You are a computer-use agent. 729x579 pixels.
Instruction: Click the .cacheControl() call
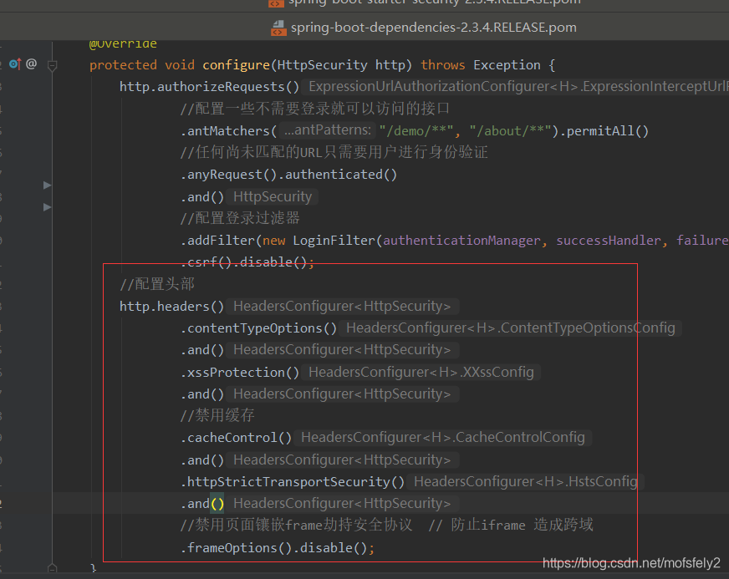[237, 438]
